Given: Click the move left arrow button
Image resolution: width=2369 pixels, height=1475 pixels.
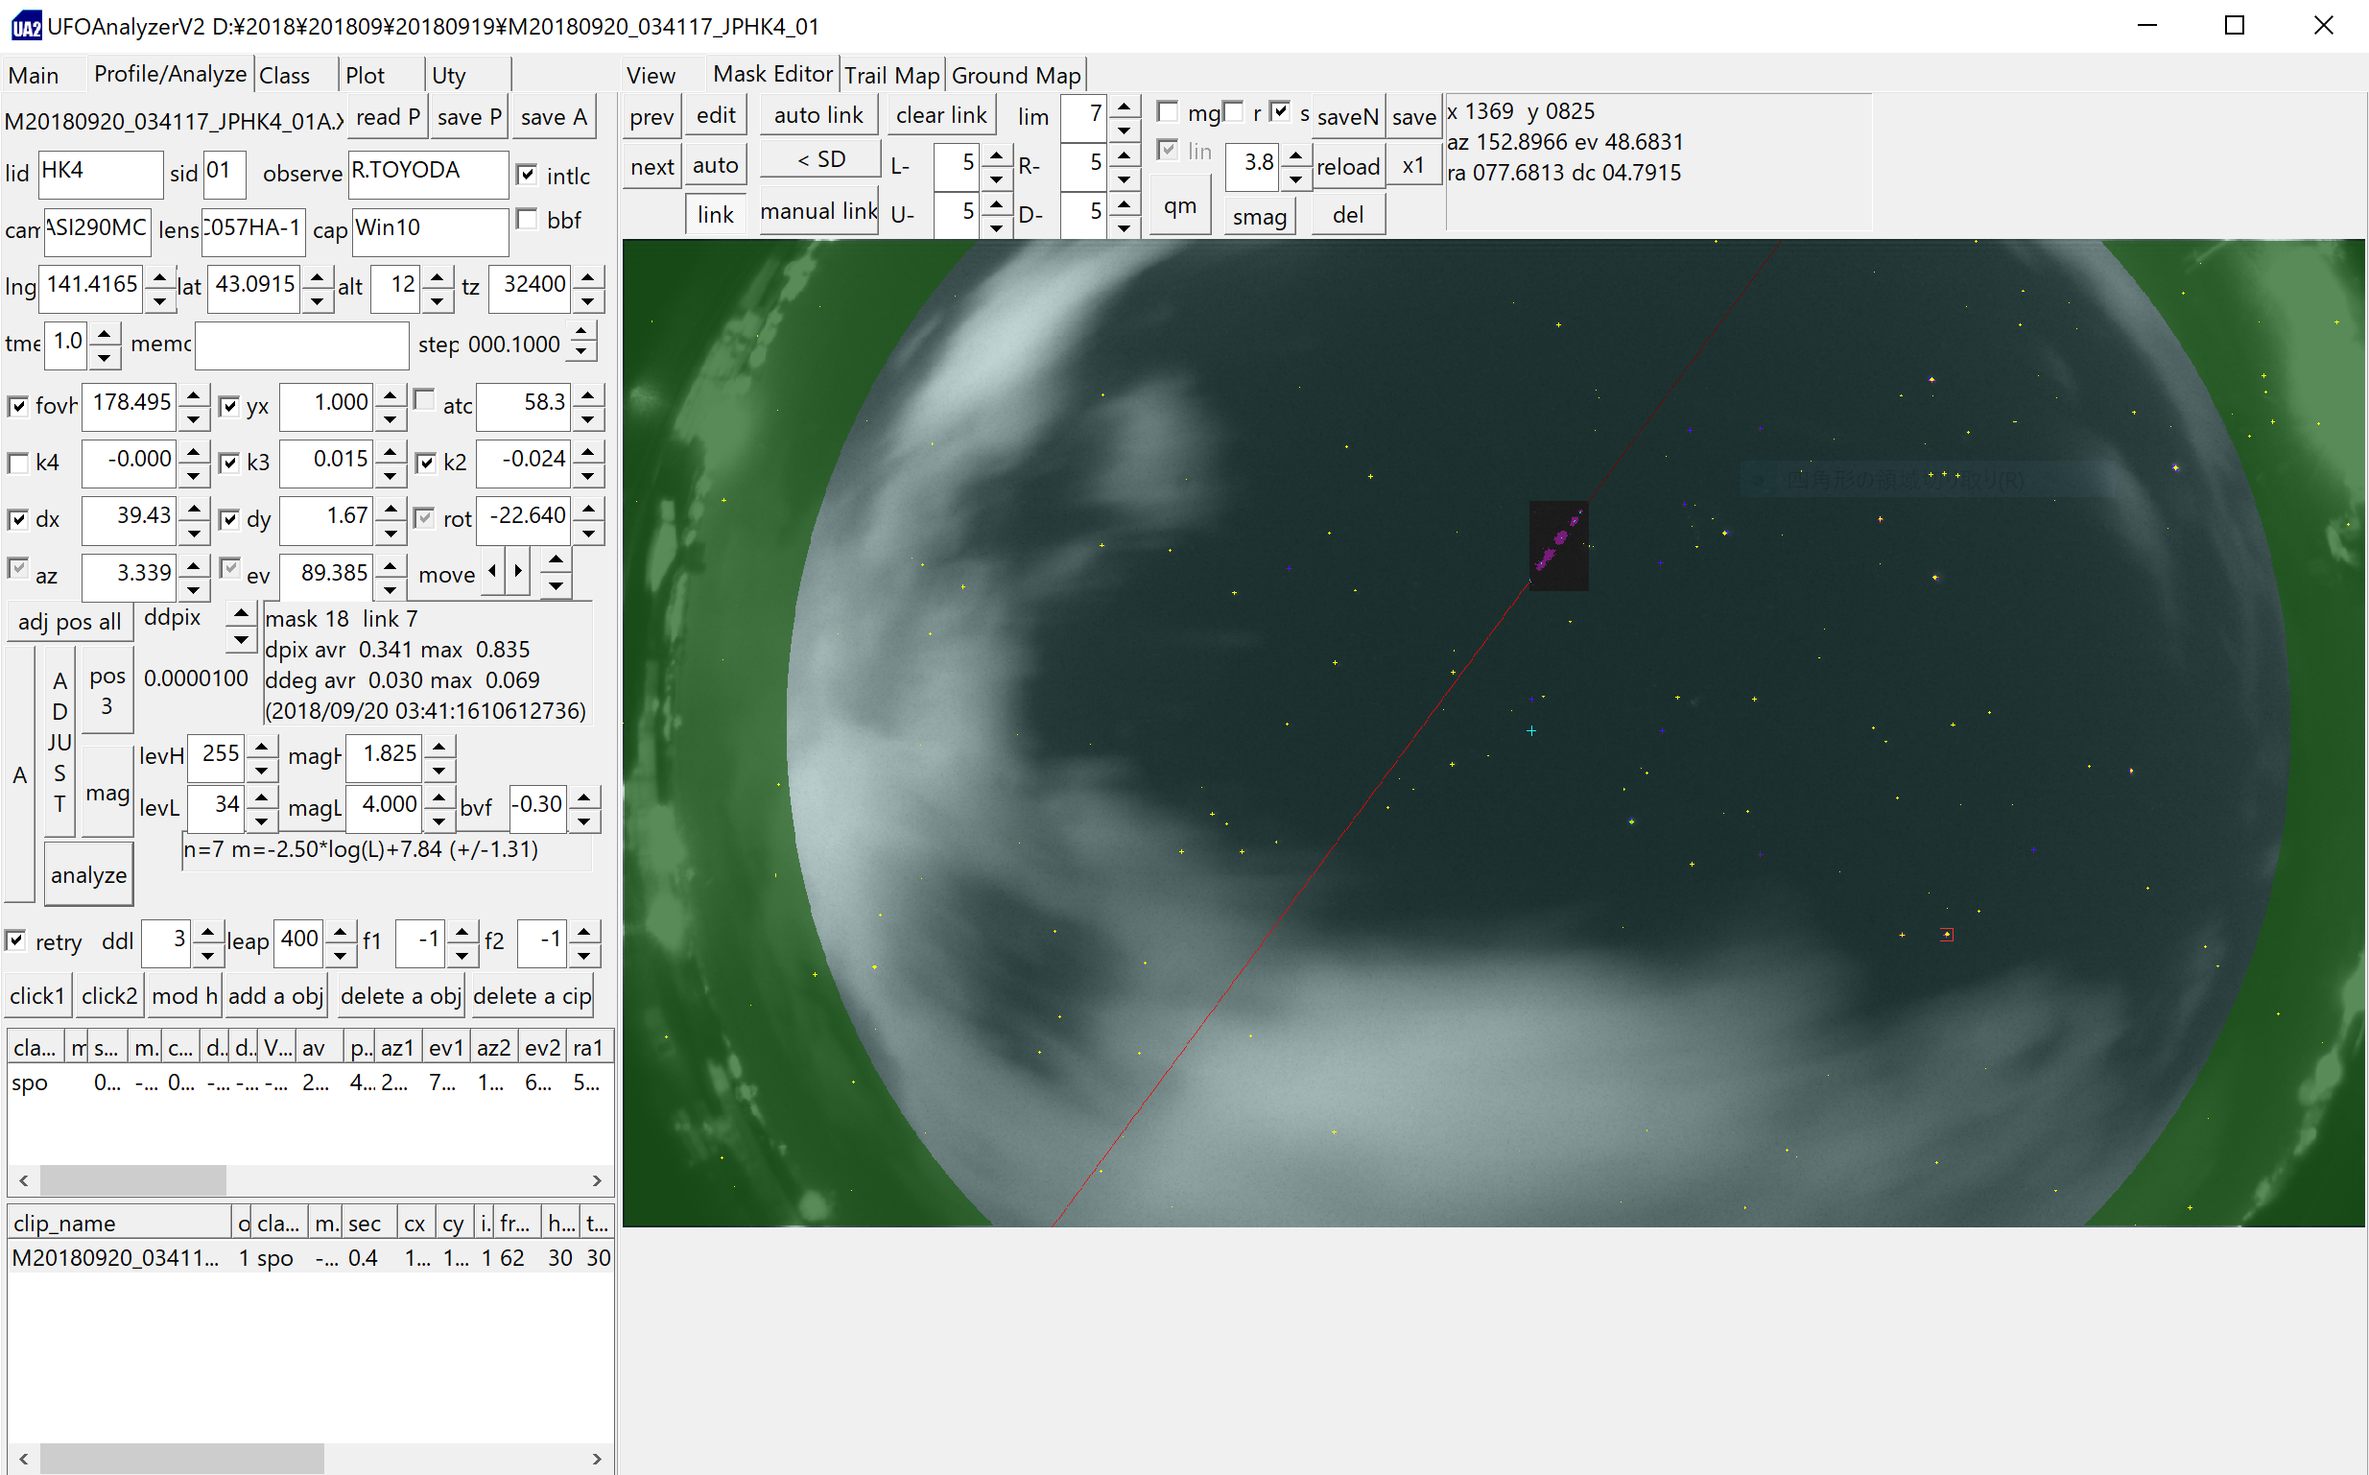Looking at the screenshot, I should 493,572.
